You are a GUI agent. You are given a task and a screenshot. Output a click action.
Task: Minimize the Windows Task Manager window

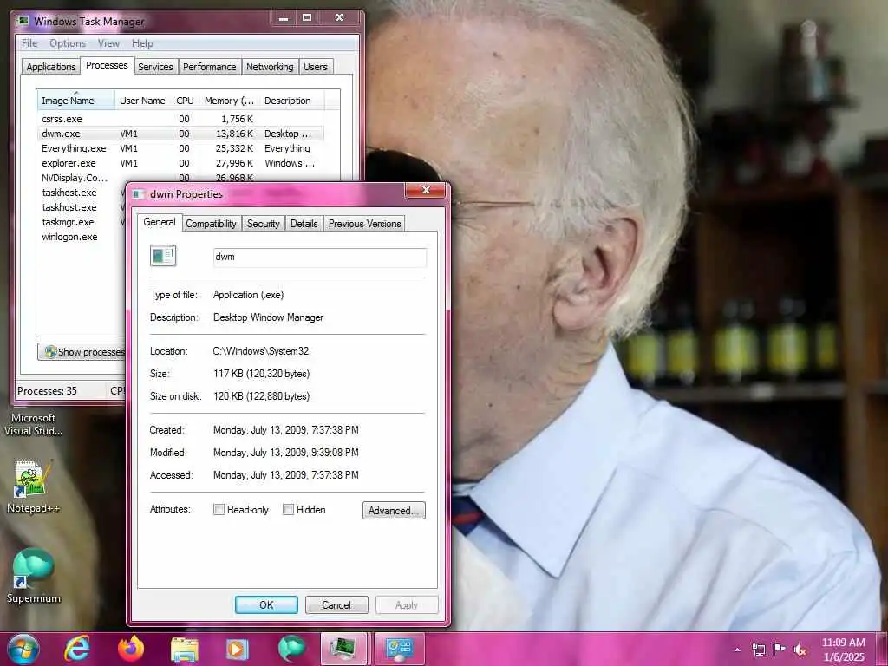coord(284,17)
